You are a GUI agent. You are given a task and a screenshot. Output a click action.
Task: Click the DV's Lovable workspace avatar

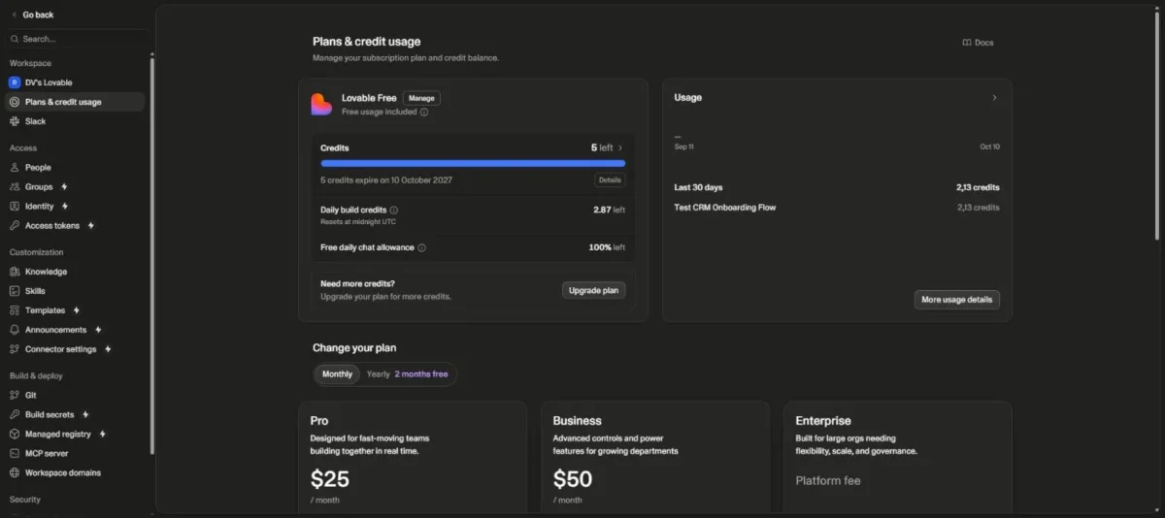point(15,82)
